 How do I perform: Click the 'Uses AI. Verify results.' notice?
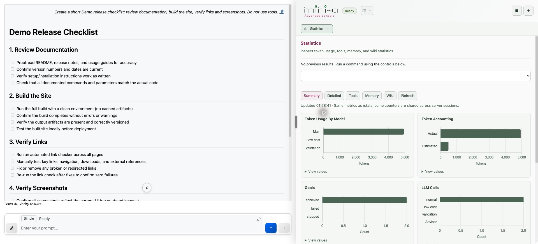click(23, 204)
